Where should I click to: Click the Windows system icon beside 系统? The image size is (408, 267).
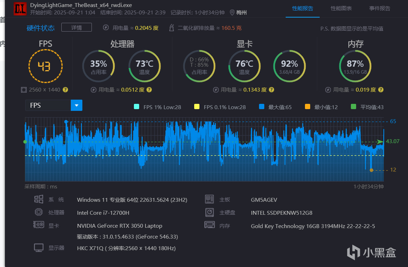[39, 199]
